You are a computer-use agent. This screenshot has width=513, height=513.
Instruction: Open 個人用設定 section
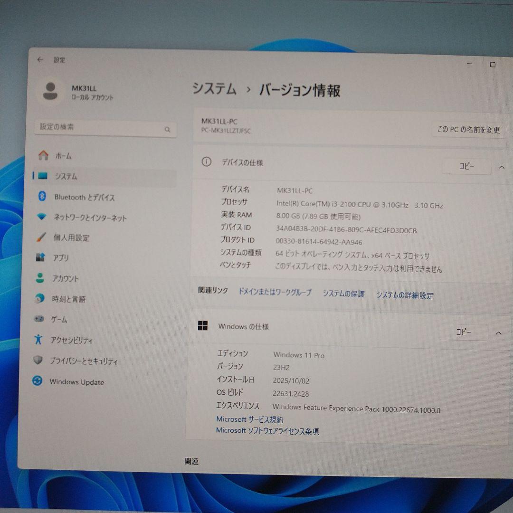click(x=73, y=238)
